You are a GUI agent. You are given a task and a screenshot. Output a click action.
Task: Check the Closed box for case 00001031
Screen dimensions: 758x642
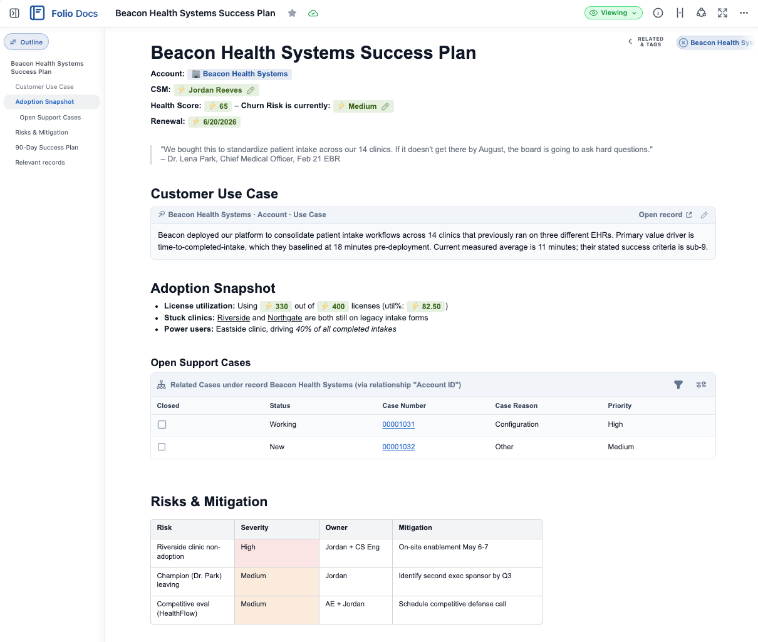[162, 424]
